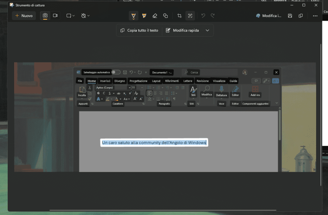Save the capture with the floppy disk icon
The width and height of the screenshot is (328, 215).
[x=290, y=16]
